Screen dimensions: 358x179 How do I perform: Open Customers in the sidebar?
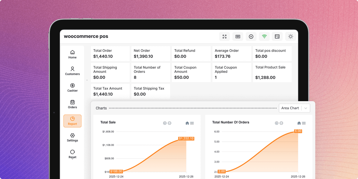(72, 71)
